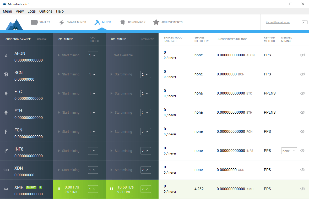Open XDN GPU intensity dropdown
This screenshot has width=309, height=199.
pyautogui.click(x=146, y=170)
